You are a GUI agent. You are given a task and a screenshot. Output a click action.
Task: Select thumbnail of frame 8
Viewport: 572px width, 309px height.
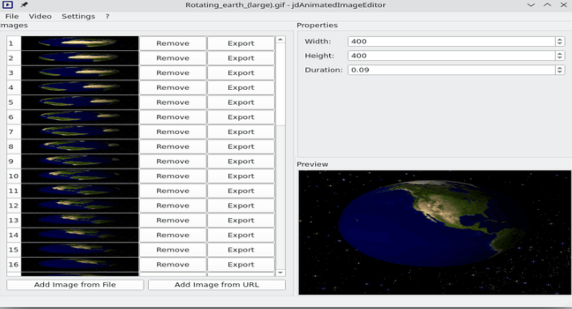pos(80,146)
